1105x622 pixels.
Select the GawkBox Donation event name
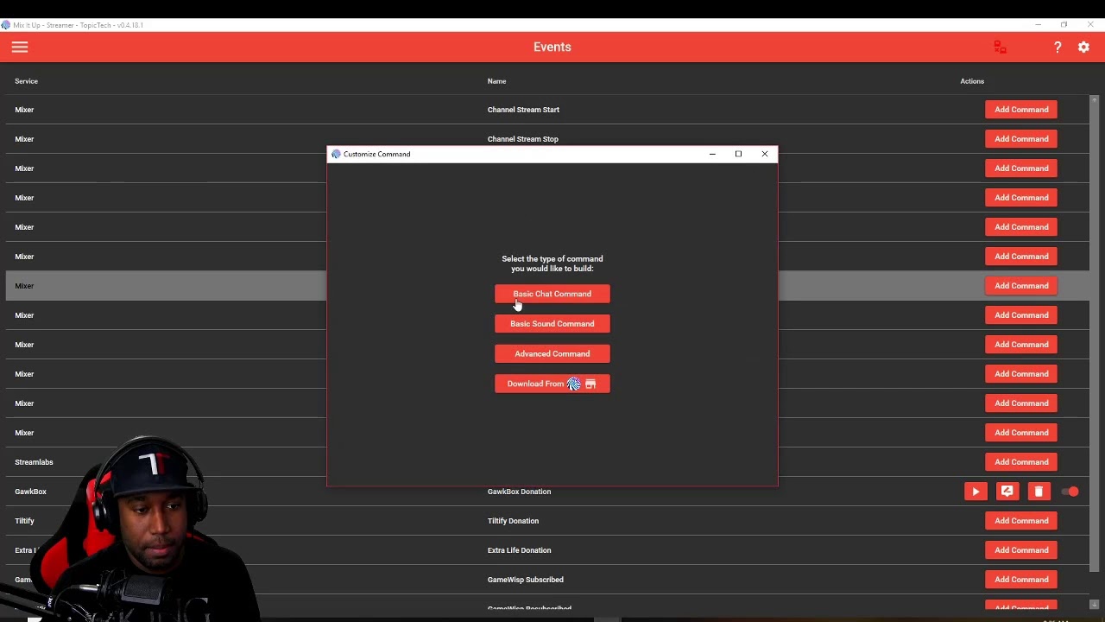(519, 492)
